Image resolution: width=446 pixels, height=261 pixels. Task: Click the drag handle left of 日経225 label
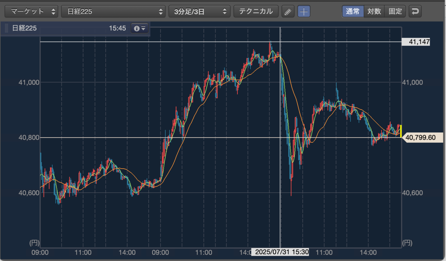[x=6, y=28]
